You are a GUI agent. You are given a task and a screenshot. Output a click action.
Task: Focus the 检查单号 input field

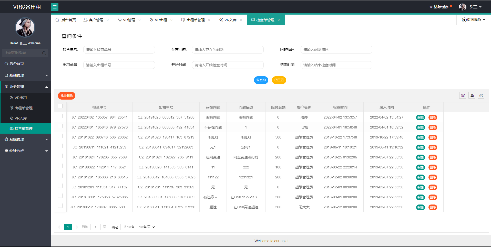click(x=119, y=50)
